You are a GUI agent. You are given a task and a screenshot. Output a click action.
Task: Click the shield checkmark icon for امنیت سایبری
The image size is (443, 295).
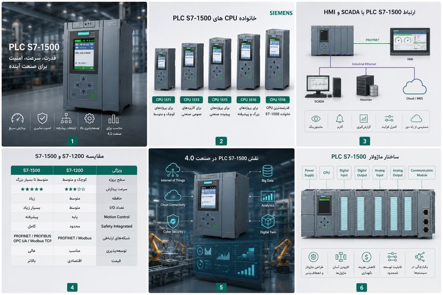click(43, 118)
